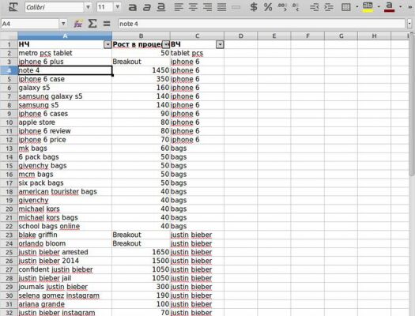Apply yellow background highlight color

click(x=368, y=7)
